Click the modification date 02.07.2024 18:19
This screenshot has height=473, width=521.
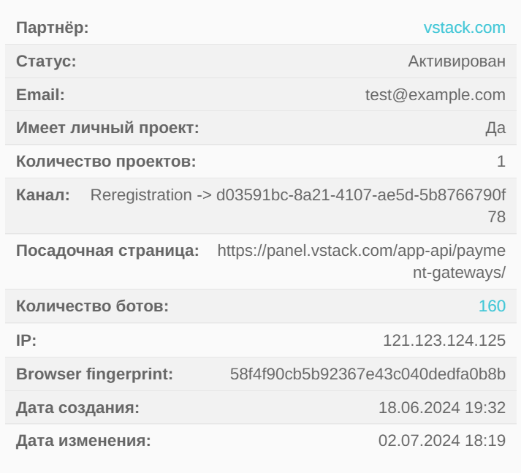[x=442, y=441]
